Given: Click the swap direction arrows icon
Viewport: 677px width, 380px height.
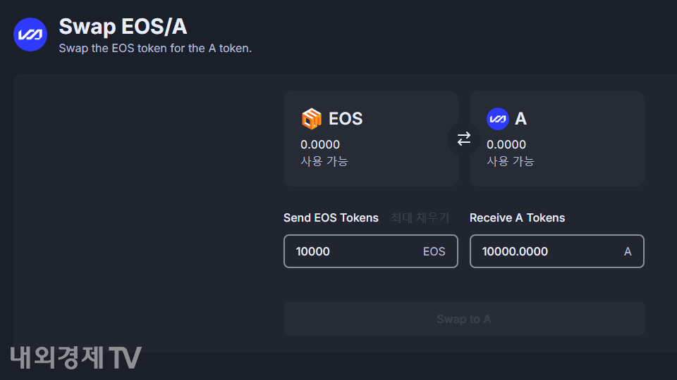Looking at the screenshot, I should (x=464, y=139).
